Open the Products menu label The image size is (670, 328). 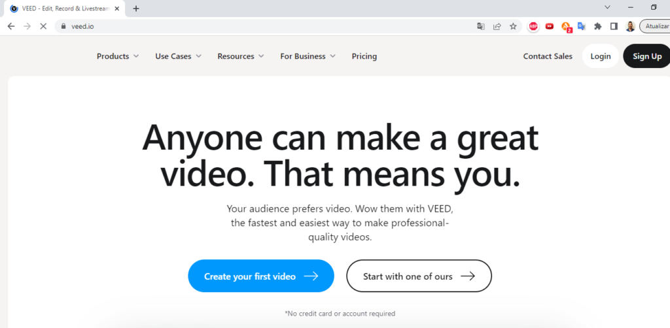point(113,56)
